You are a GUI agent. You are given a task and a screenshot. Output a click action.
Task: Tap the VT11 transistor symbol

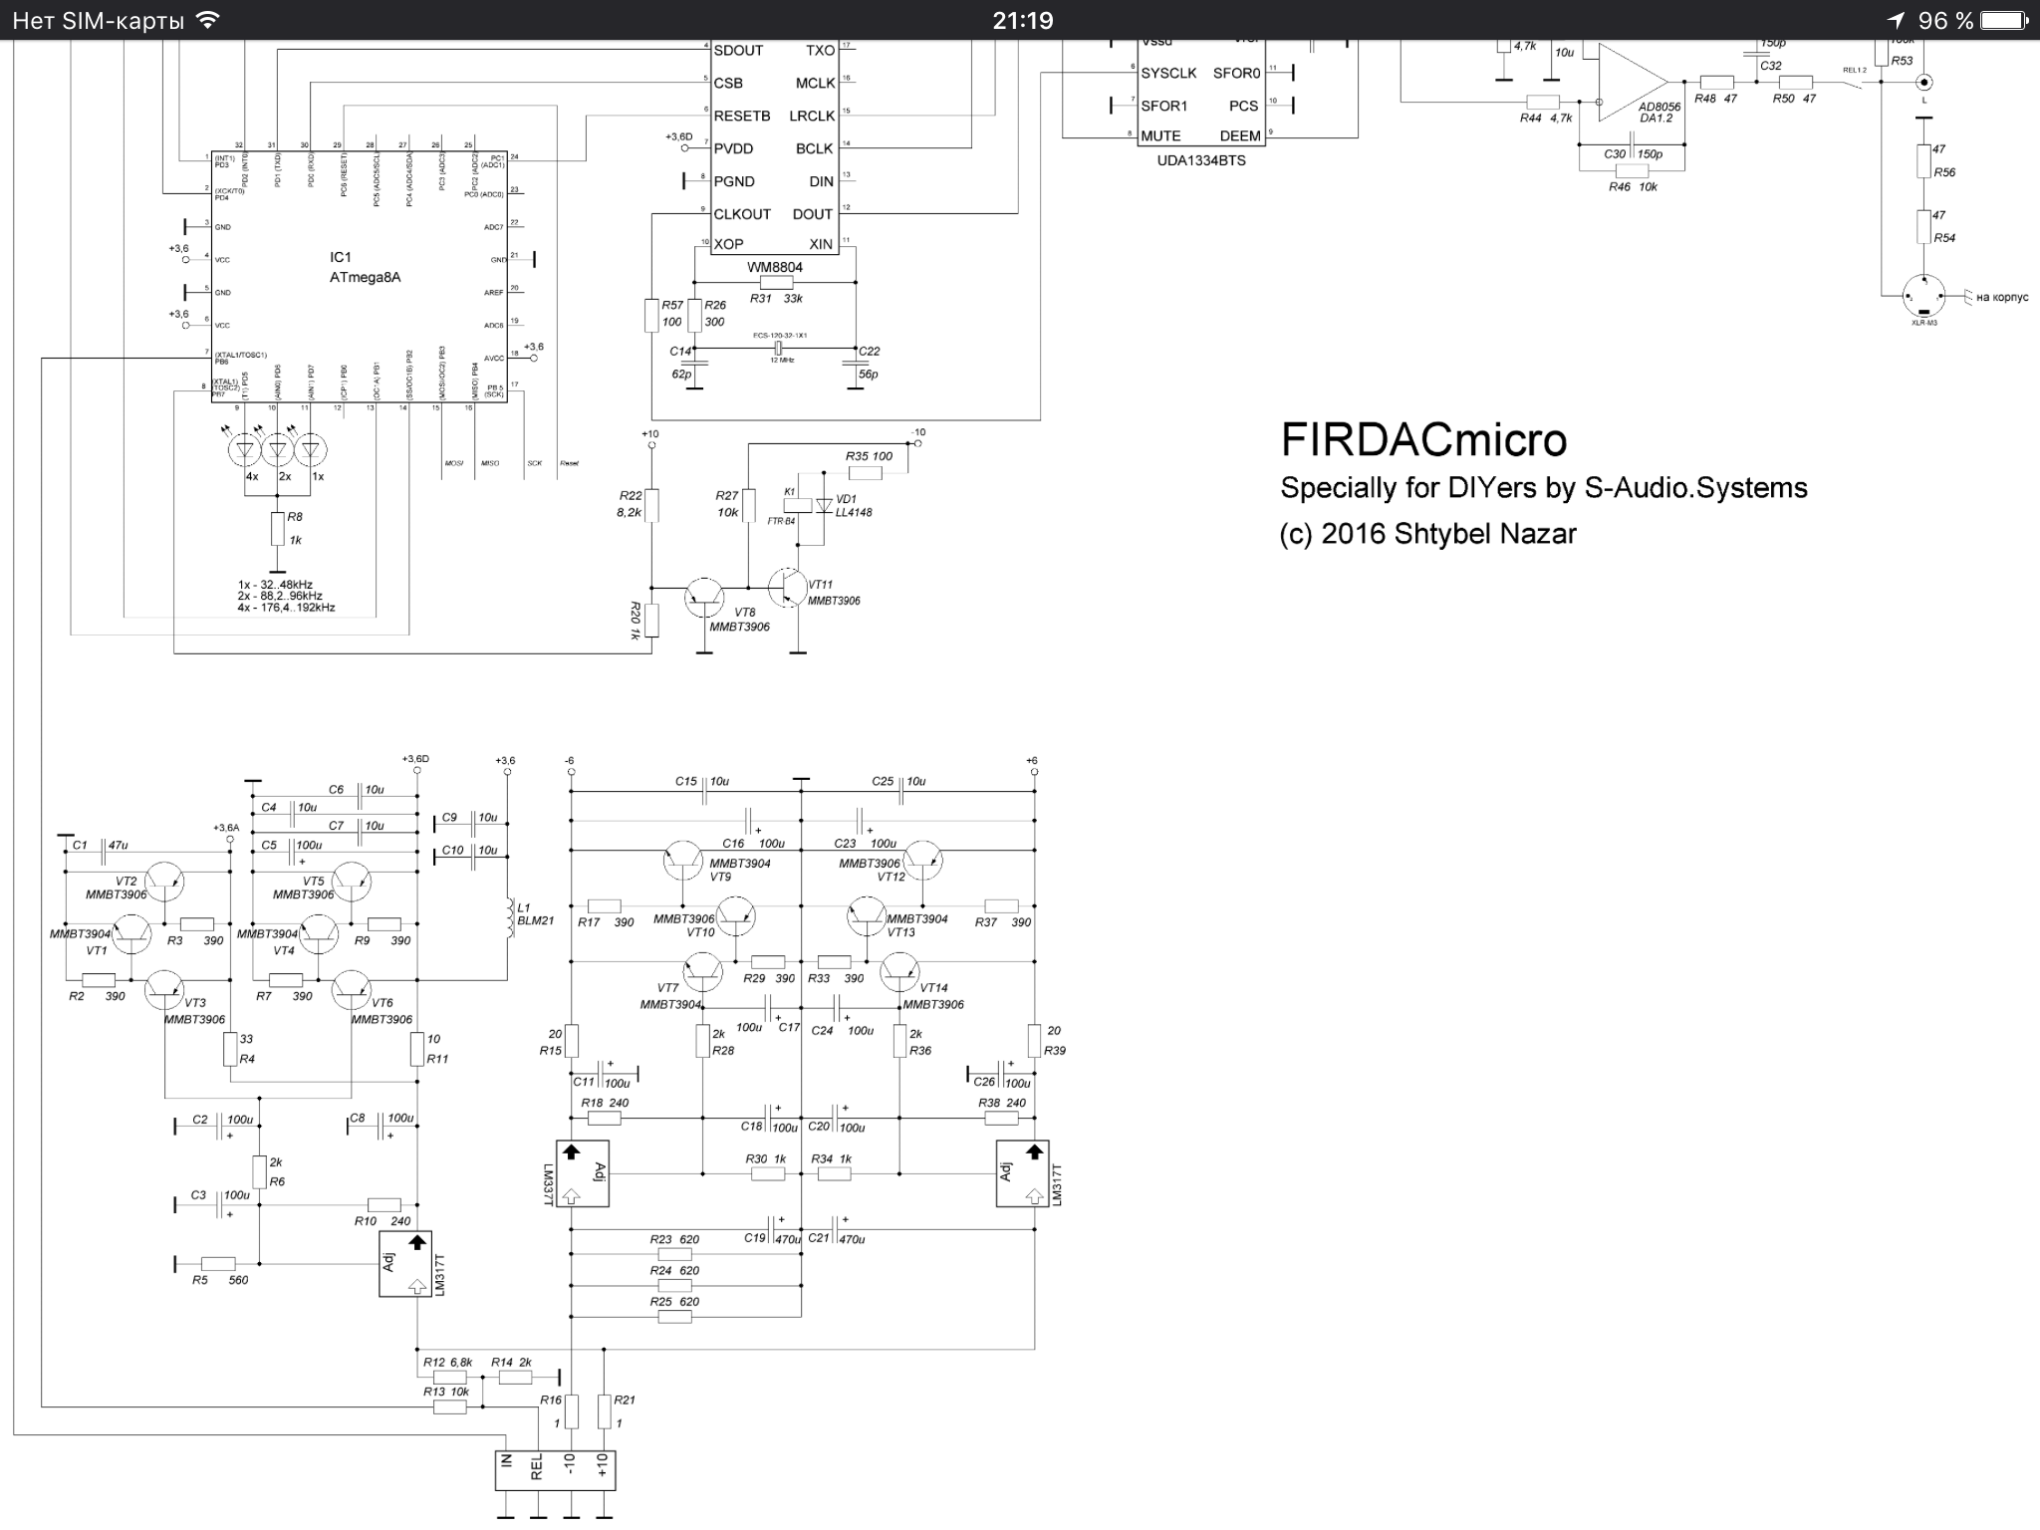[789, 588]
